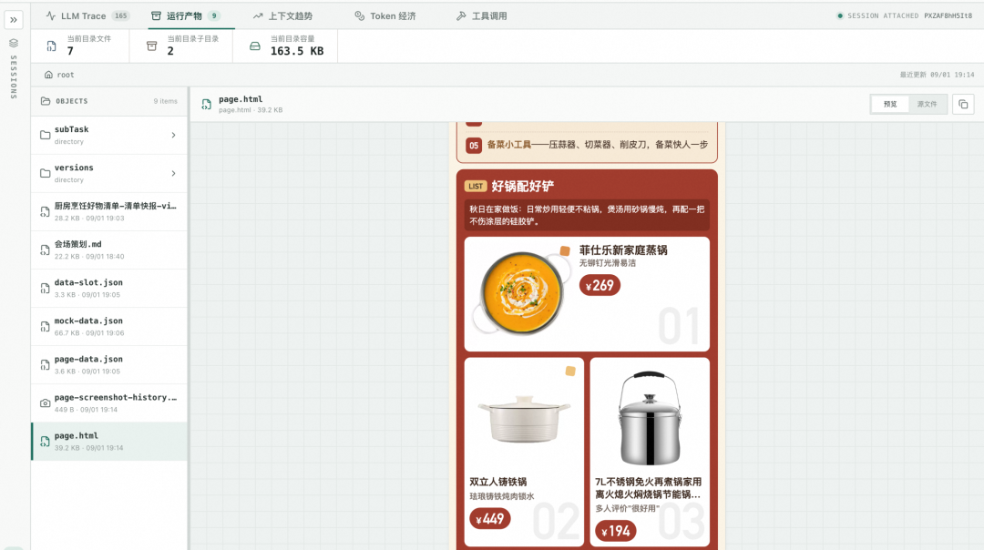Click the file icon of 会场策划.md
984x550 pixels.
click(46, 250)
